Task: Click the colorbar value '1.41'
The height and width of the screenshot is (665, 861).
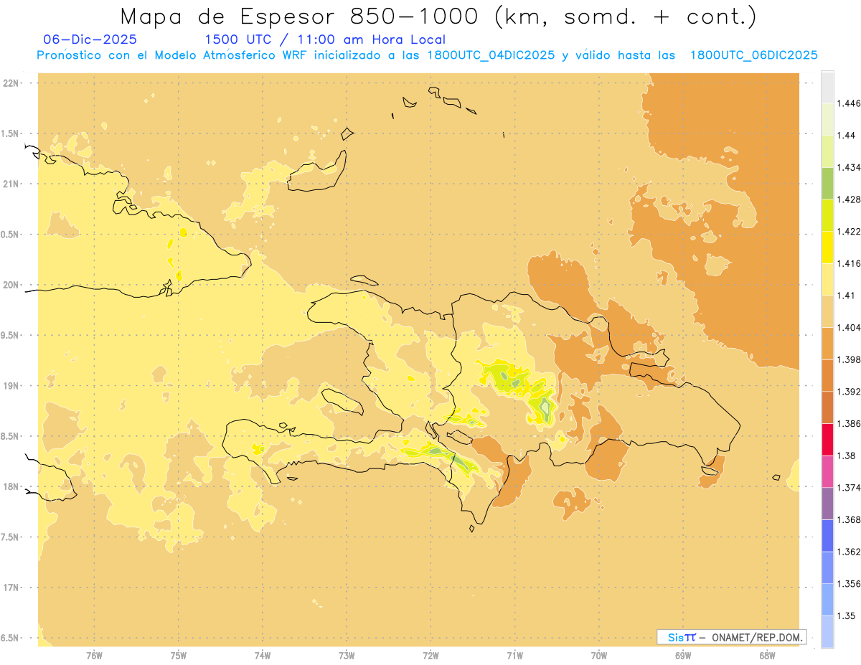Action: click(x=847, y=296)
